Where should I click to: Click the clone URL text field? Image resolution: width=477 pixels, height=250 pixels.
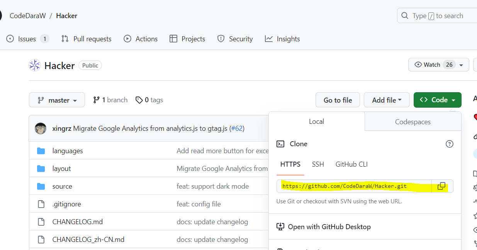[354, 186]
